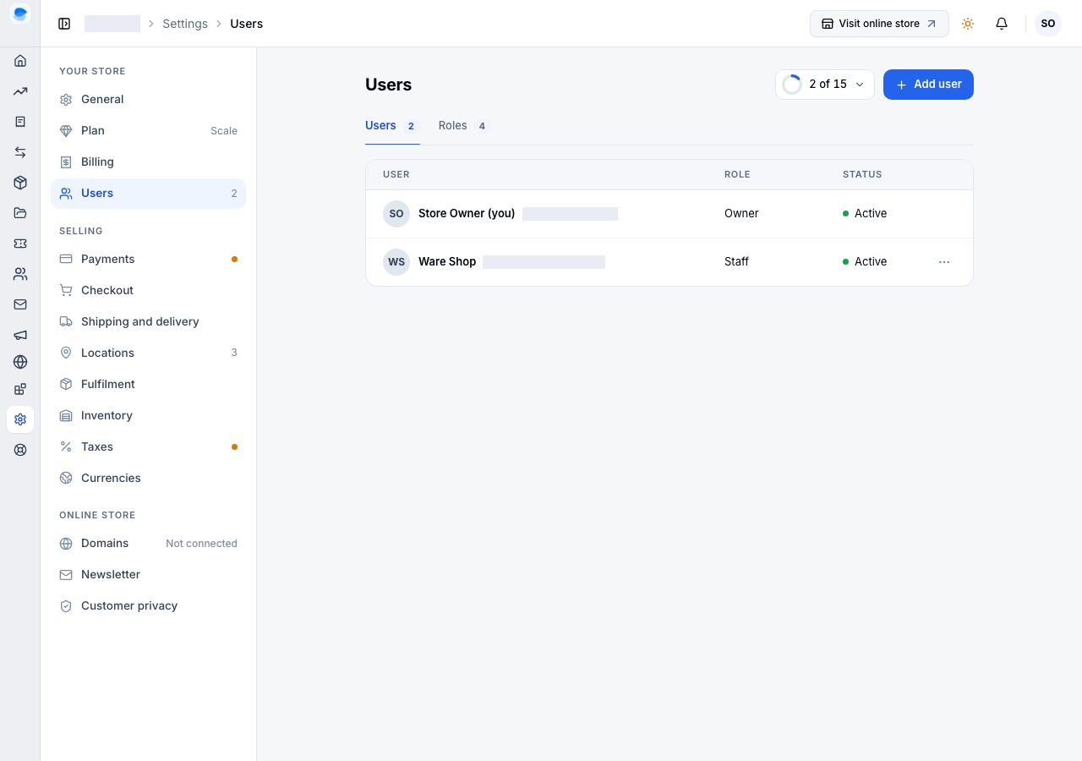Open Domains settings
Viewport: 1082px width, 761px height.
click(x=148, y=543)
